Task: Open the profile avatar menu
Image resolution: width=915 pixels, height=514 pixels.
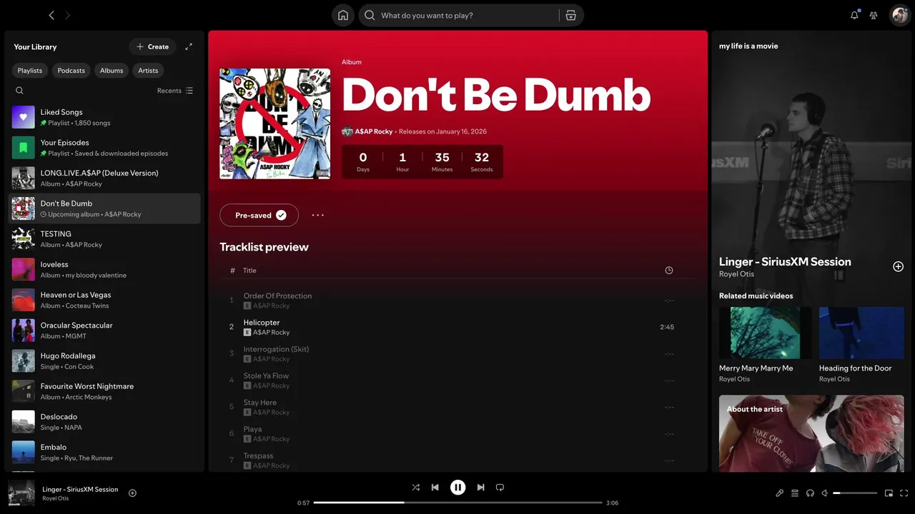Action: pyautogui.click(x=899, y=15)
